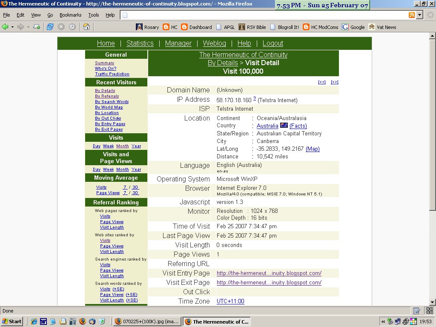Click the UTC+11:00 time zone link

[230, 301]
